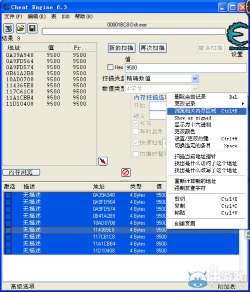Screen dimensions: 250x292
Task: Toggle the Hex checkbox
Action: click(110, 67)
